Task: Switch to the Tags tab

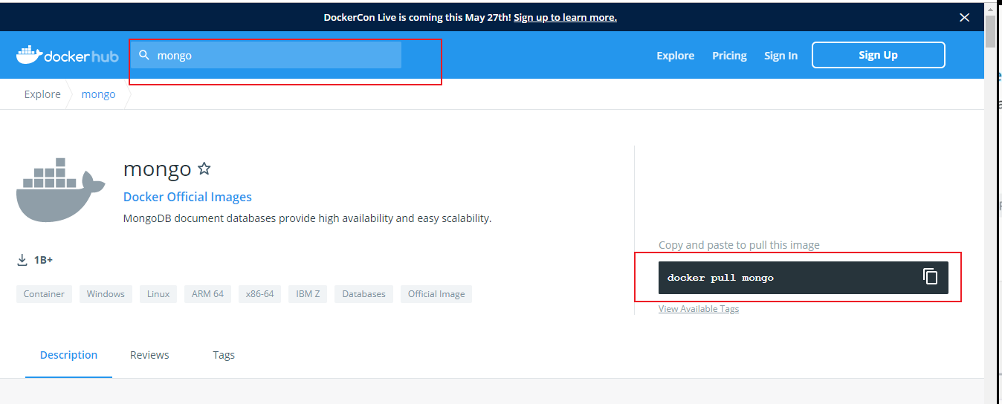Action: tap(224, 355)
